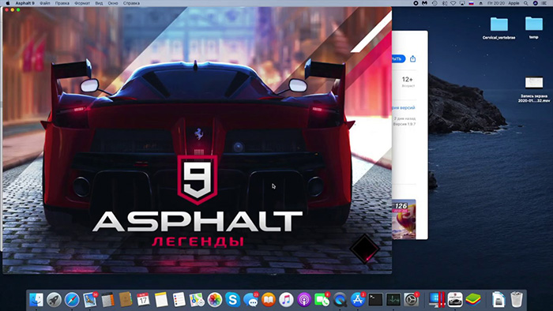This screenshot has width=553, height=311.
Task: Open the Вид menu
Action: point(99,3)
